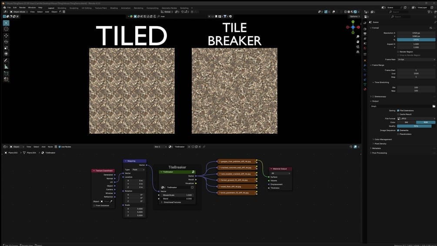Switch to solid viewport shading
The width and height of the screenshot is (437, 246).
pos(349,12)
